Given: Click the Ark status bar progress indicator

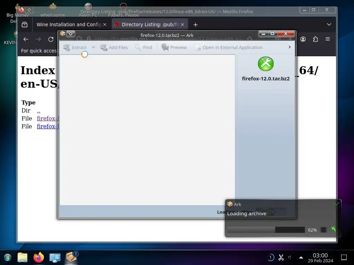Looking at the screenshot, I should (271, 212).
